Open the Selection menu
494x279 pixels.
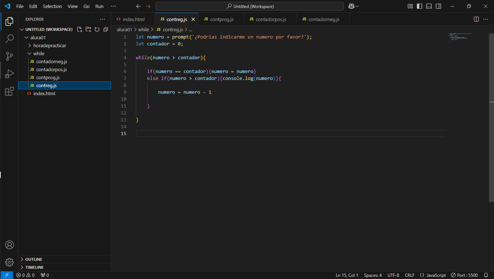coord(52,6)
